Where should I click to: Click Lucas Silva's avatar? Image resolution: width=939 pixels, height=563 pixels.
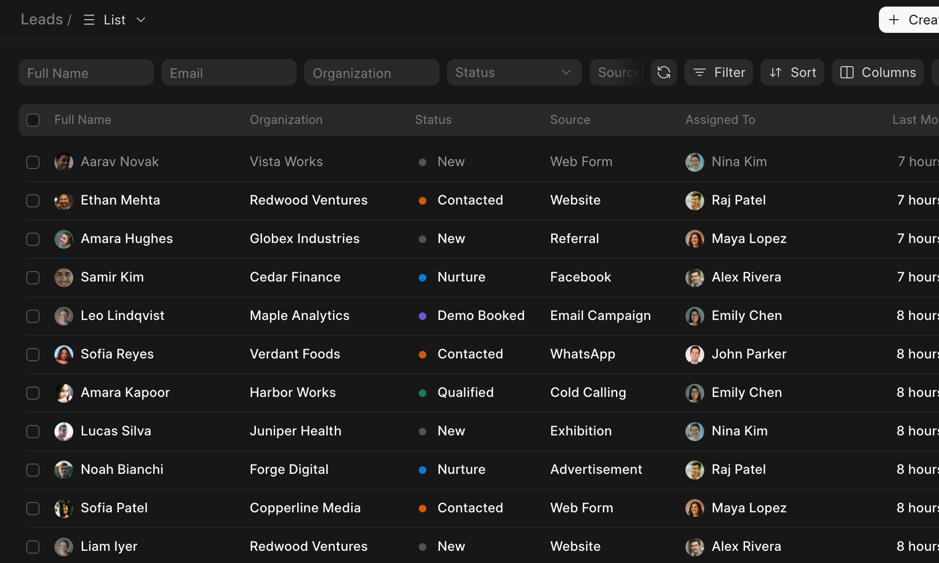click(64, 431)
